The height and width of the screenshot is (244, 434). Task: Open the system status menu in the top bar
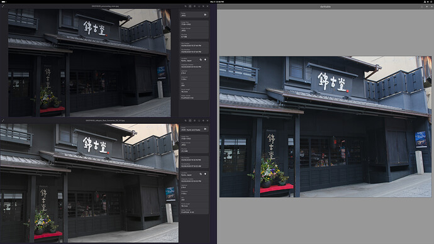pos(428,2)
